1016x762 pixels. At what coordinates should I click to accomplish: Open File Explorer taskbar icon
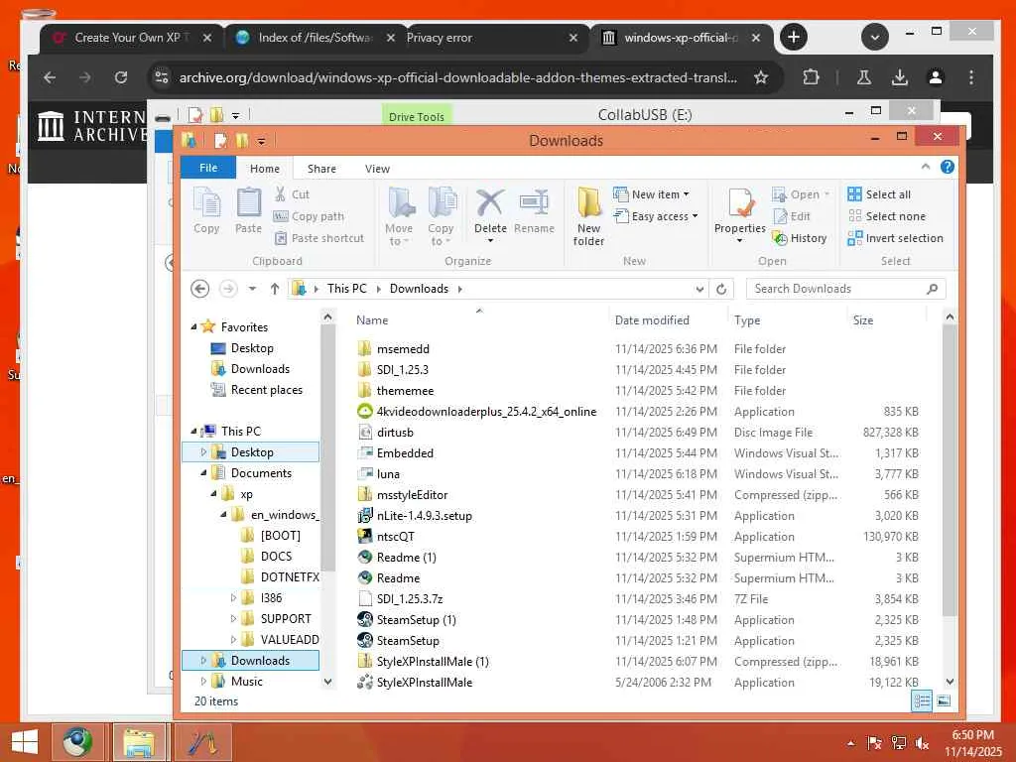point(139,742)
